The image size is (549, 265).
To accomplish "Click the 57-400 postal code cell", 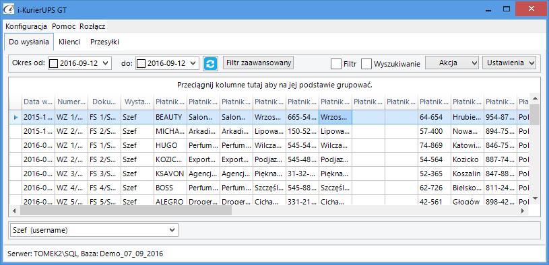I will point(434,131).
